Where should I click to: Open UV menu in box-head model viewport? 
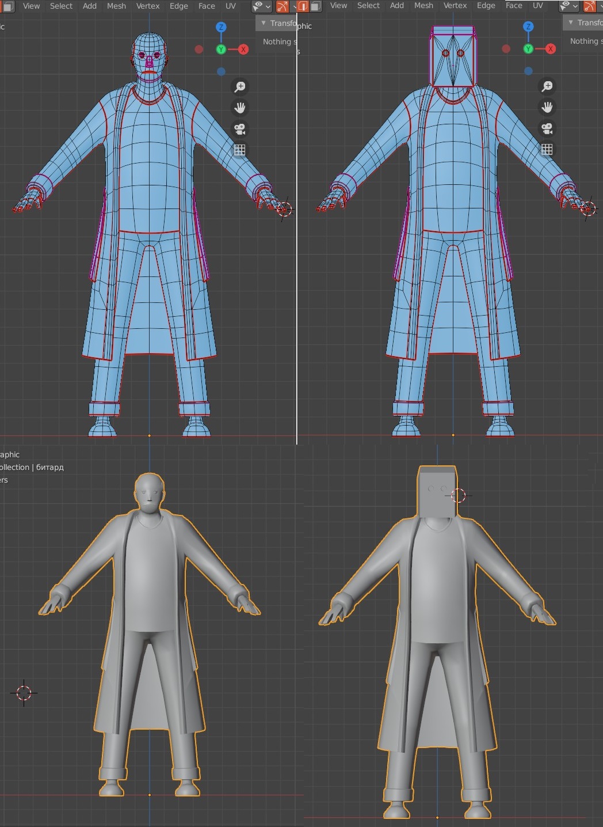[x=538, y=5]
